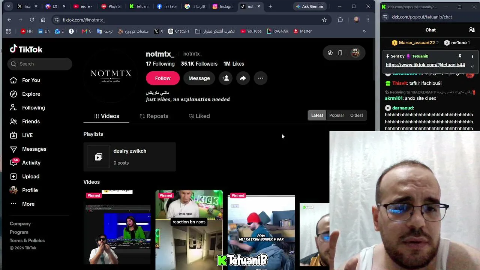Reload the TikTok page

tap(32, 20)
